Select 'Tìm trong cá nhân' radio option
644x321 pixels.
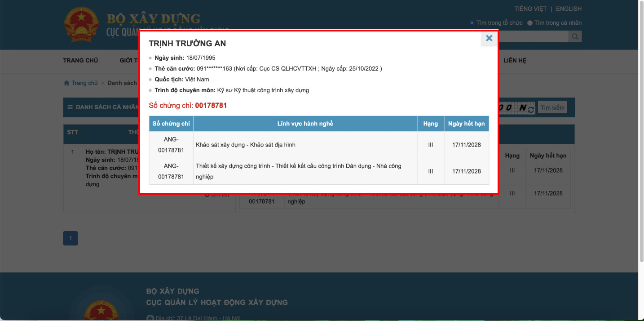(x=530, y=22)
